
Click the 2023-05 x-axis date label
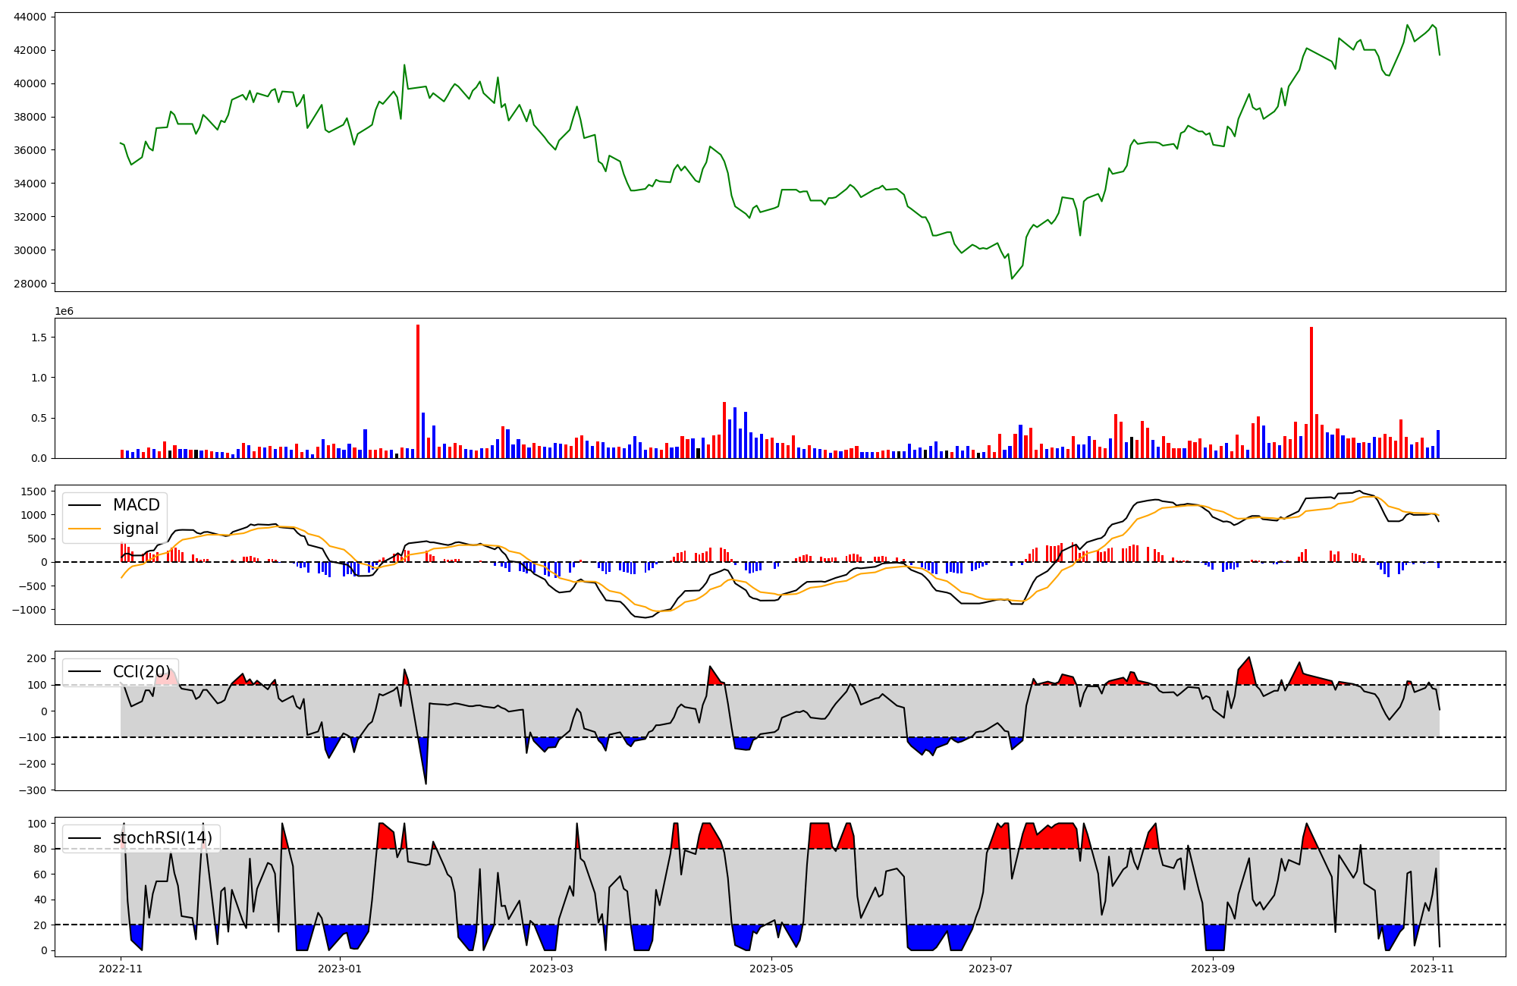(x=771, y=969)
